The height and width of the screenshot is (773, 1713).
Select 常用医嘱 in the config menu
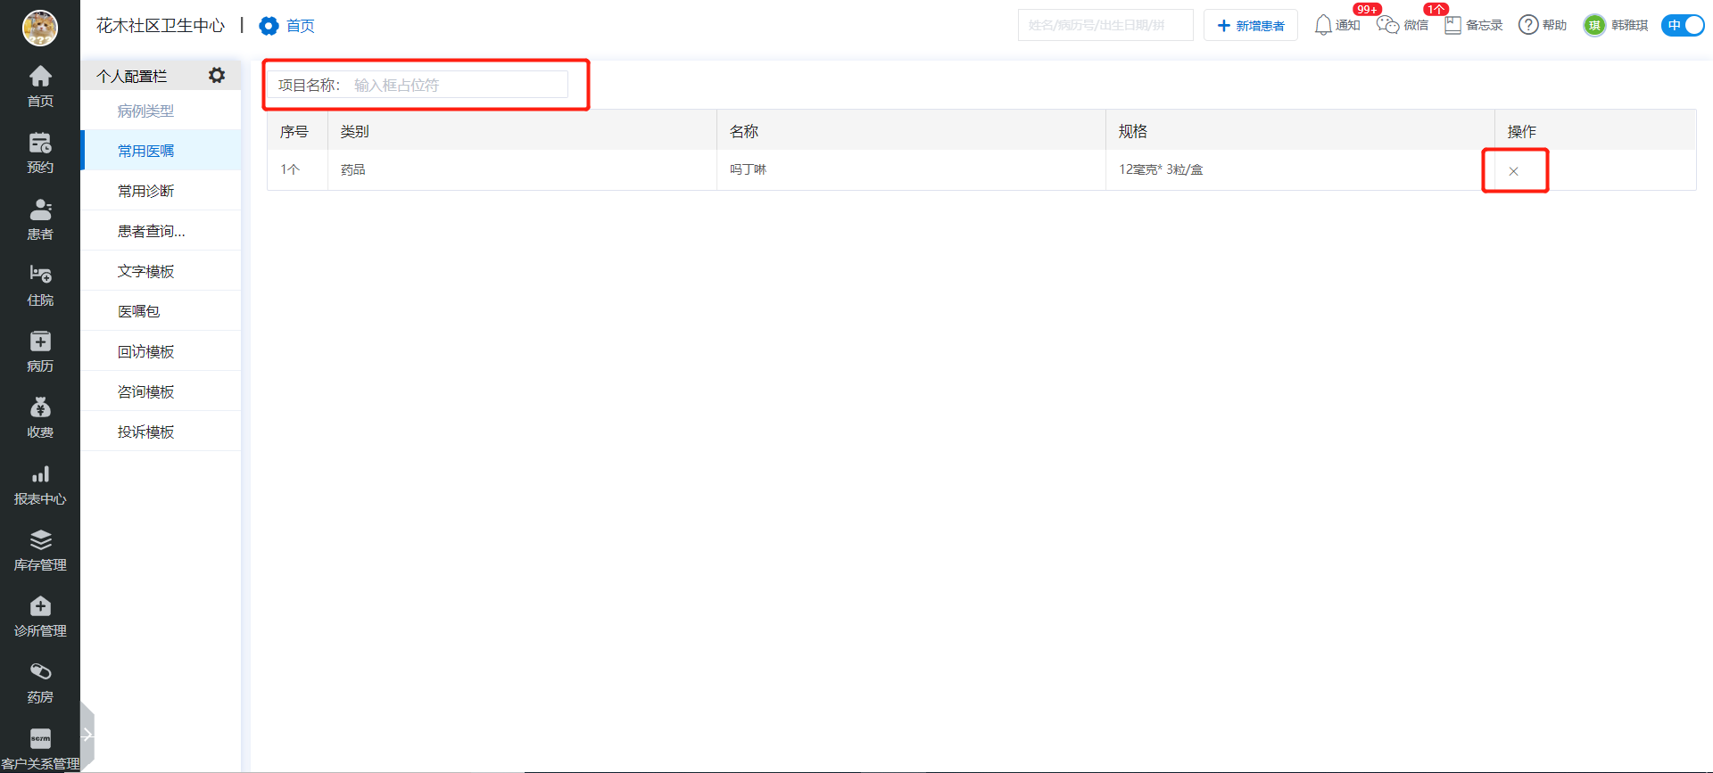point(161,151)
